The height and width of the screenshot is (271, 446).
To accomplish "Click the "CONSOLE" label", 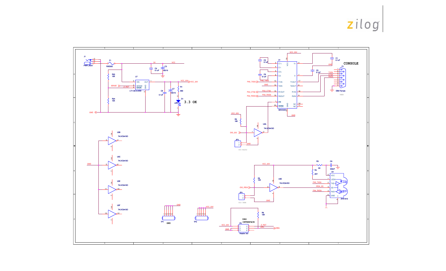I will pos(351,63).
